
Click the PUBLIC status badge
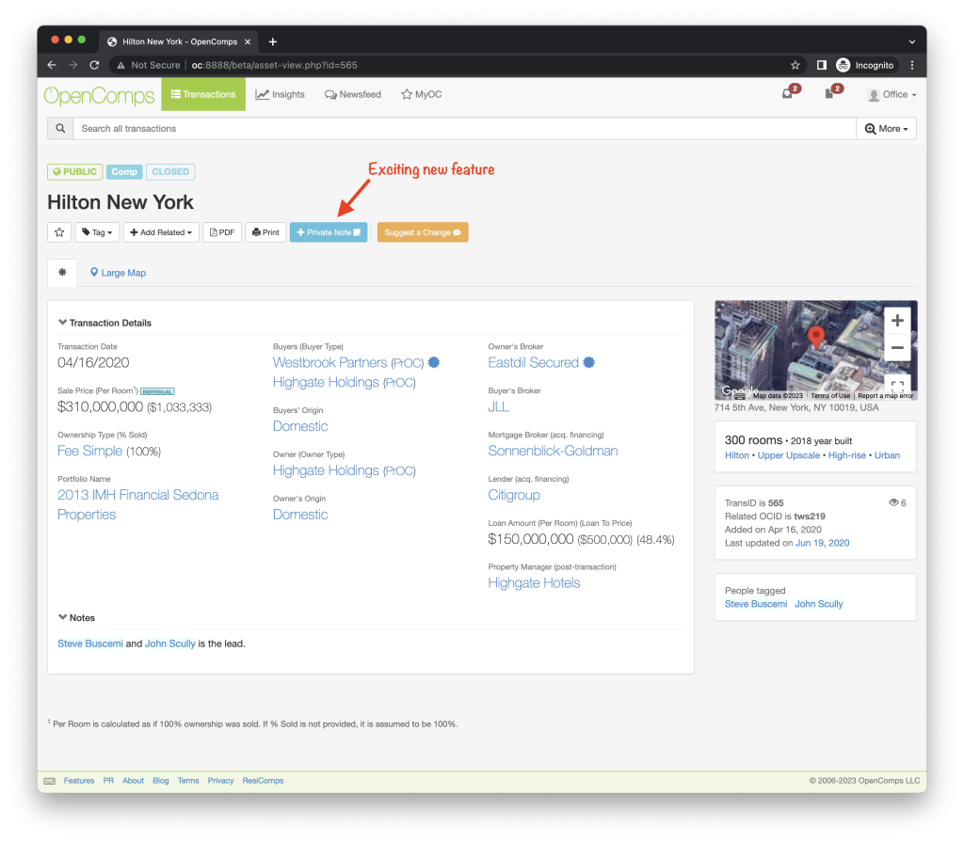pos(75,171)
